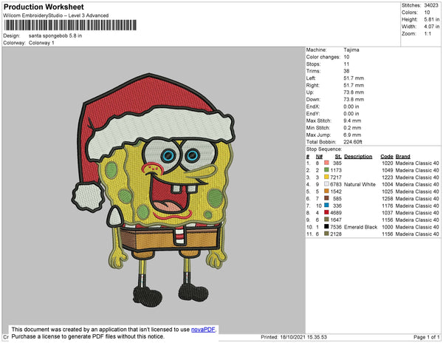Image resolution: width=443 pixels, height=343 pixels.
Task: Click thread code '1037' in row 8
Action: coord(388,213)
